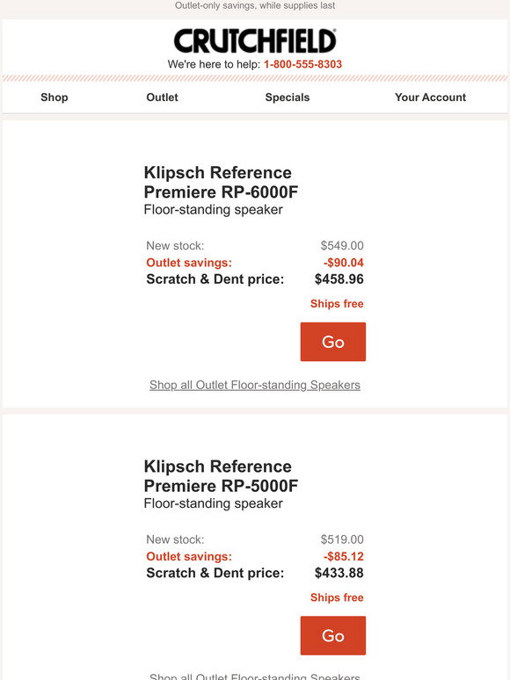This screenshot has width=510, height=680.
Task: Click Go button for the RP-5000F speaker
Action: coord(333,635)
